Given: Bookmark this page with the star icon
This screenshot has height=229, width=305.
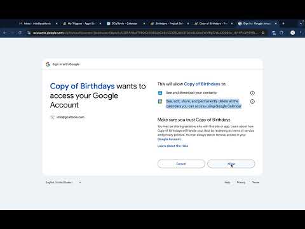Looking at the screenshot, I should pyautogui.click(x=263, y=33).
